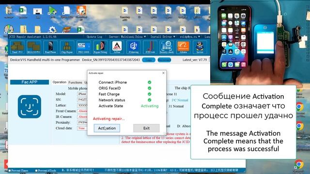310x174 pixels.
Task: Click the 'Activate State' label
Action: point(111,106)
